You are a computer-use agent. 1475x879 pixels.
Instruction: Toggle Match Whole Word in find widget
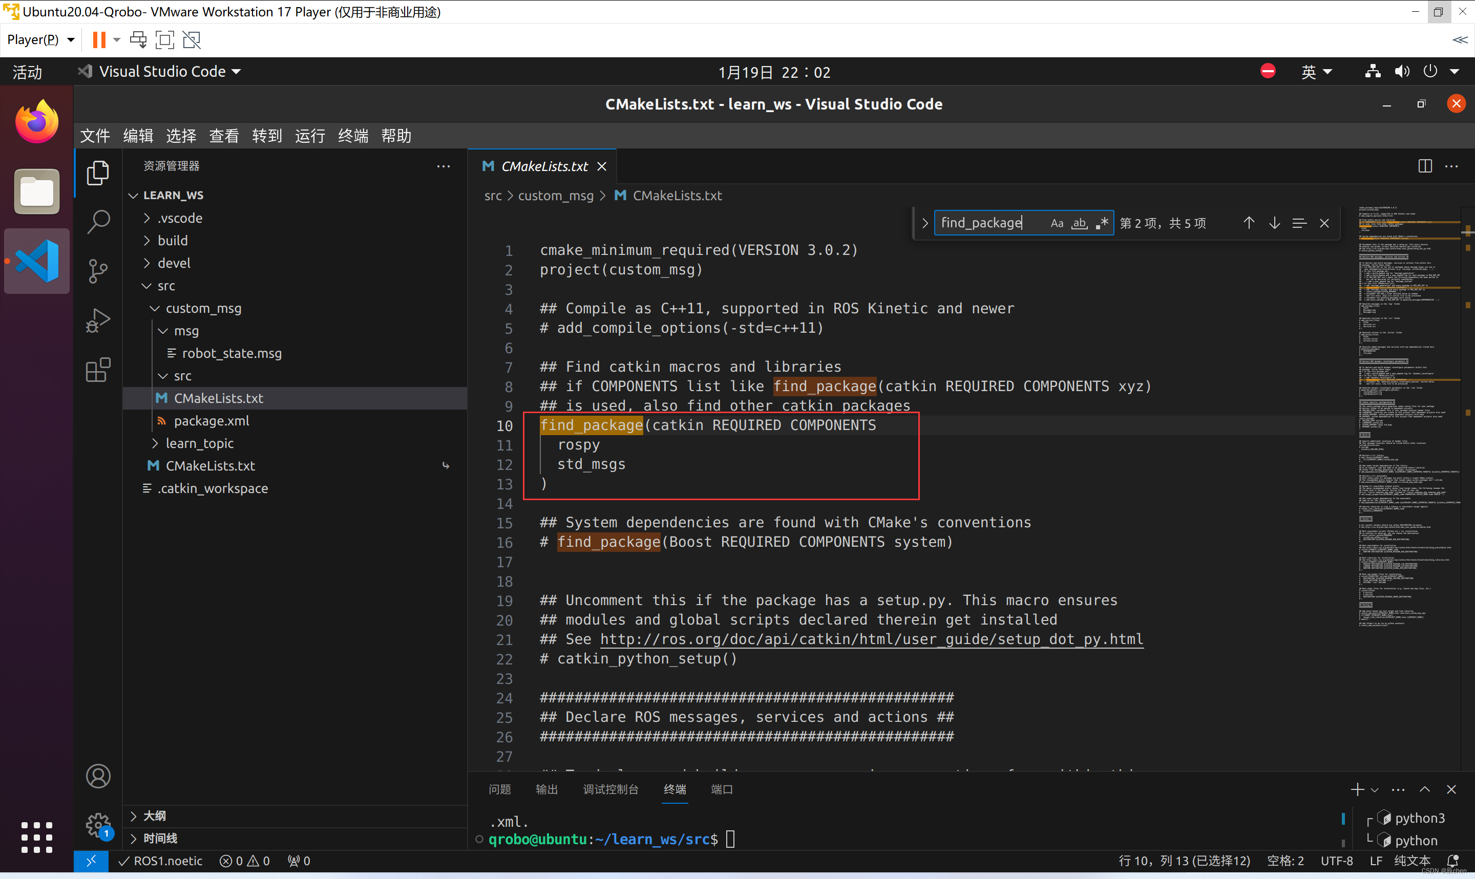pos(1079,223)
